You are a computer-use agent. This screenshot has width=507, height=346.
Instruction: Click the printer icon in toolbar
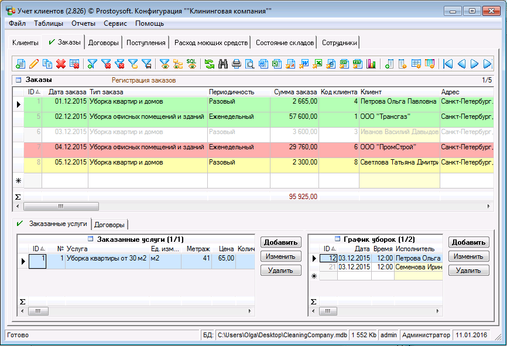tap(237, 63)
